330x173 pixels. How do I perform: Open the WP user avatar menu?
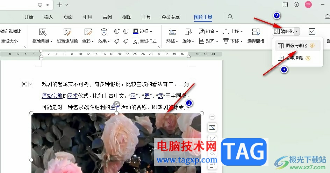(308, 5)
